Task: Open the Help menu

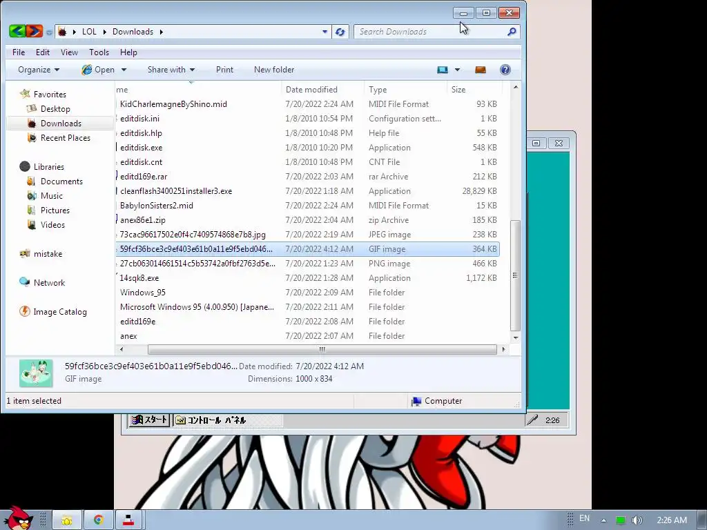Action: click(x=128, y=52)
